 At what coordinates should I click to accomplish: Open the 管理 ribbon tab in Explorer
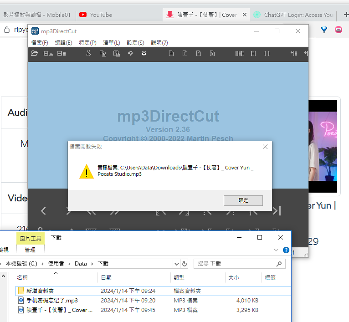click(x=30, y=250)
